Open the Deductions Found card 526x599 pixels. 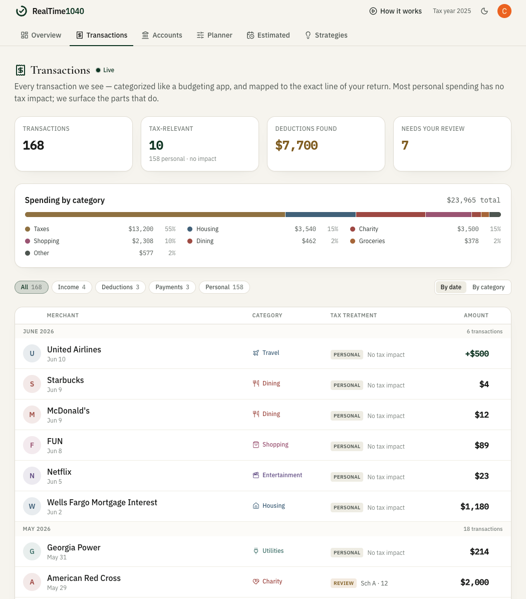[x=326, y=144]
